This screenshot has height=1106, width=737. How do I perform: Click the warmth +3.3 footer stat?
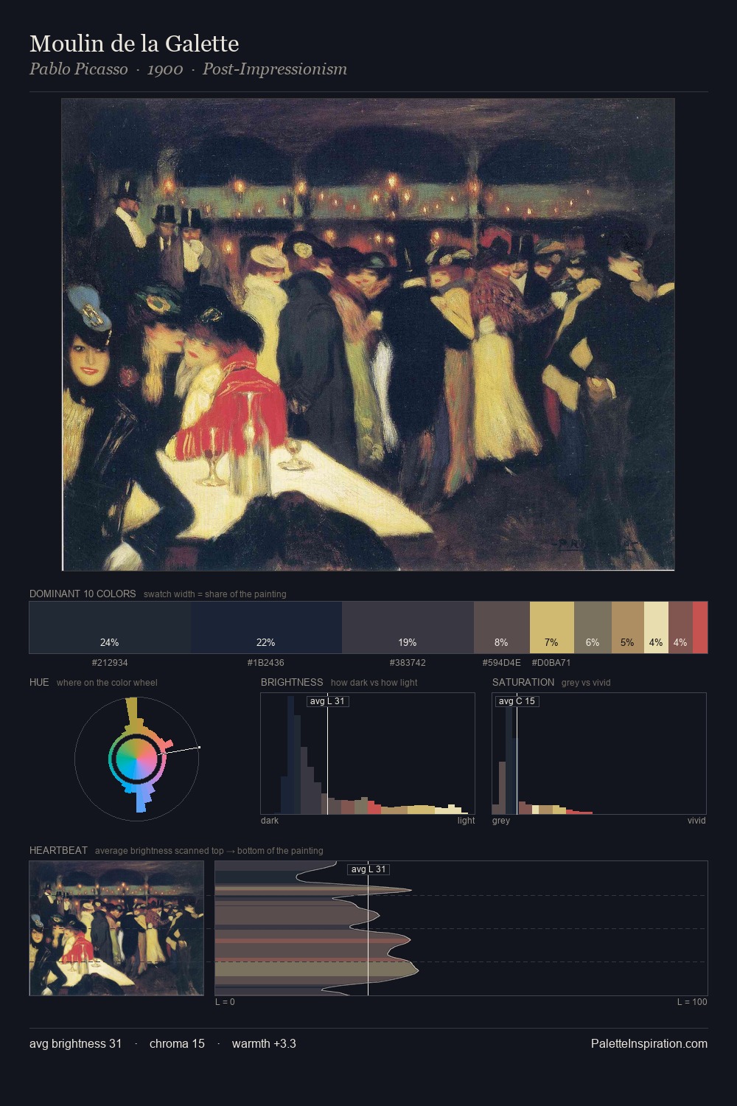(x=264, y=1043)
